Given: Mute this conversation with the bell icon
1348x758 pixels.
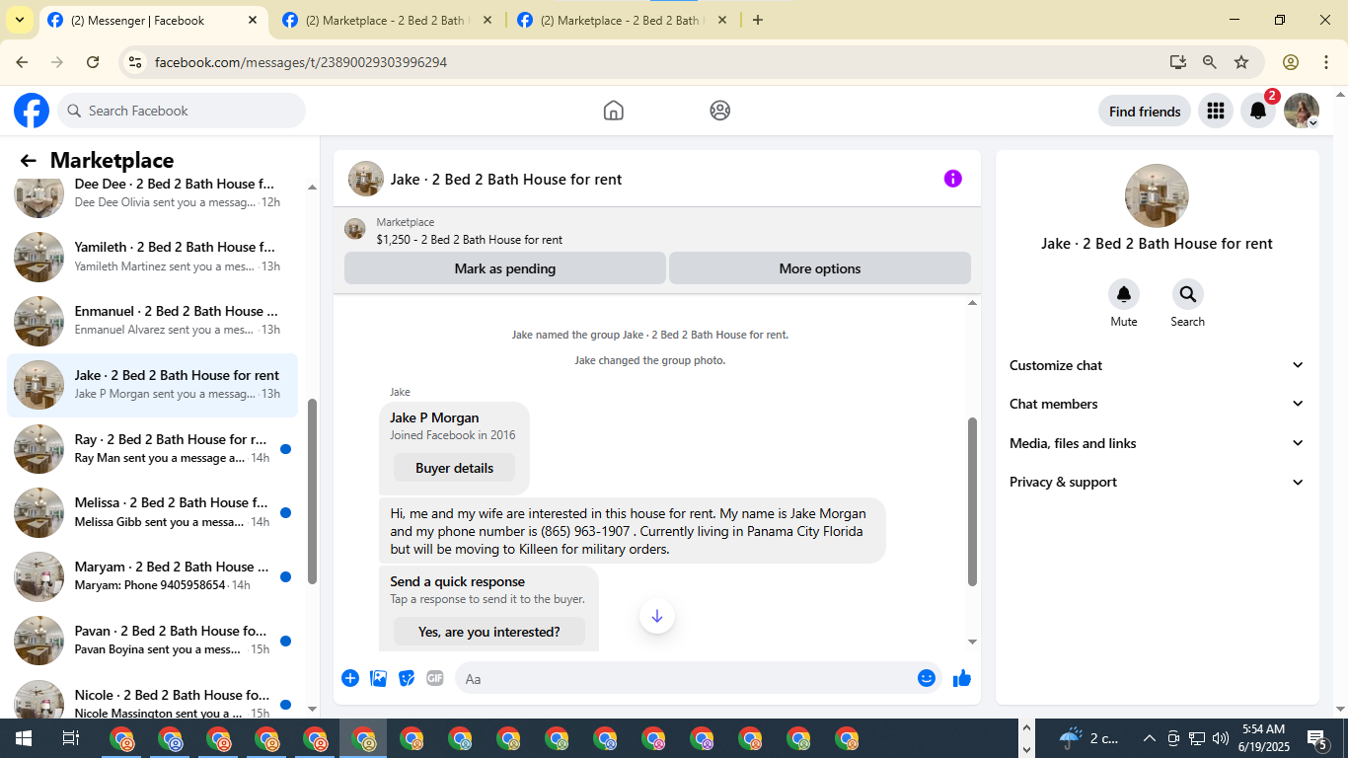Looking at the screenshot, I should [x=1124, y=294].
